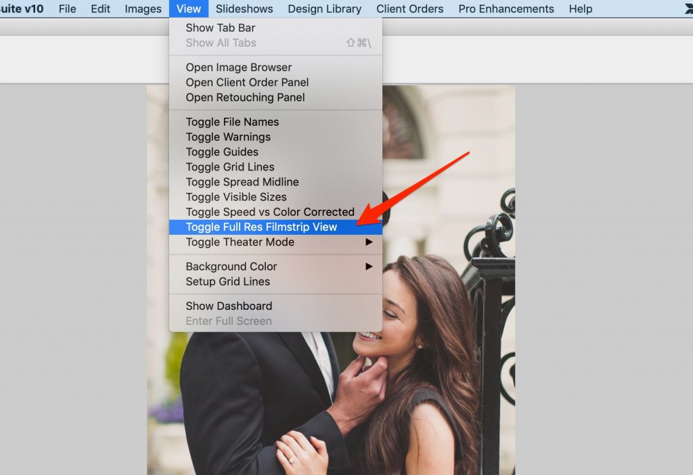693x475 pixels.
Task: Select Open Image Browser
Action: [276, 67]
